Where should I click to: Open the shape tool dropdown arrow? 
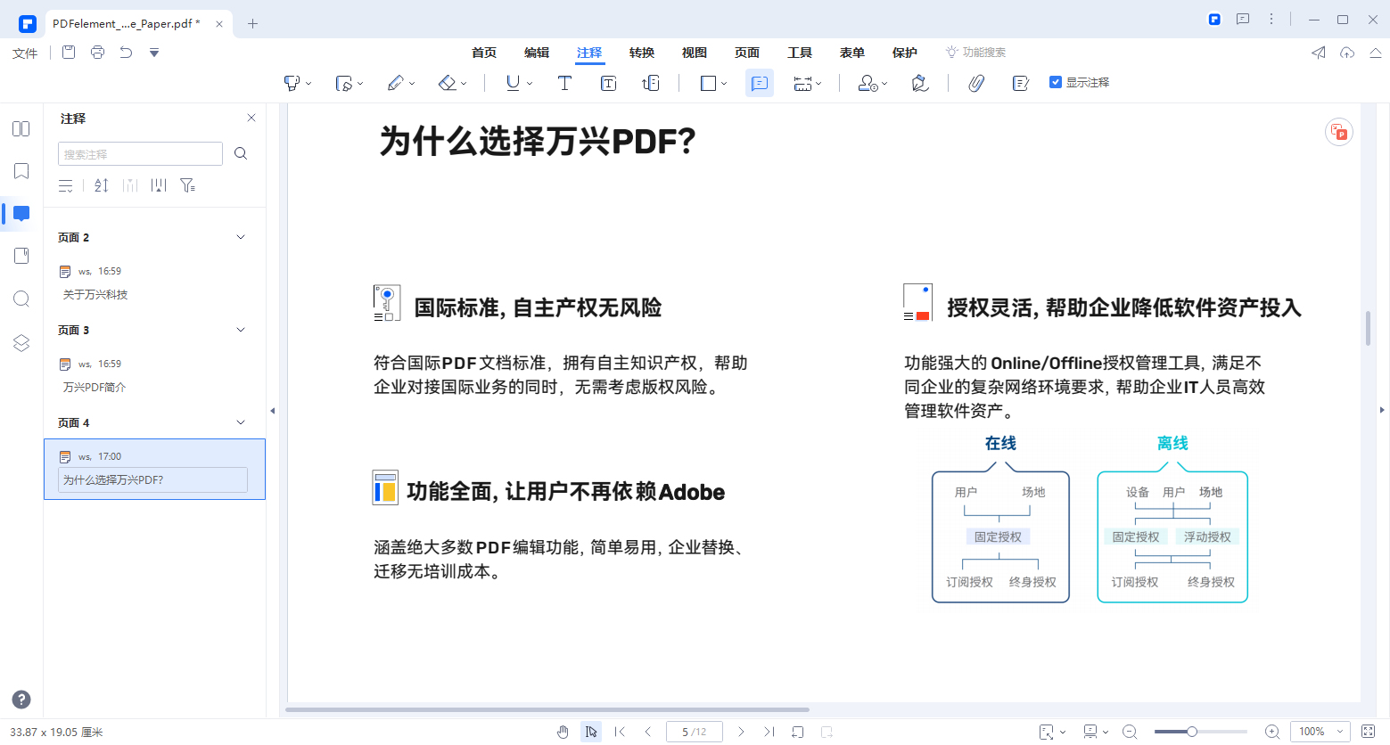point(724,84)
